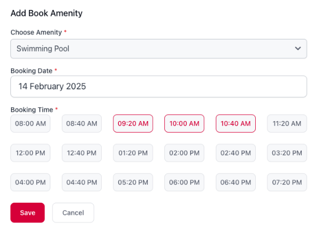
Task: Deselect the 10:40 AM time slot
Action: click(x=235, y=124)
